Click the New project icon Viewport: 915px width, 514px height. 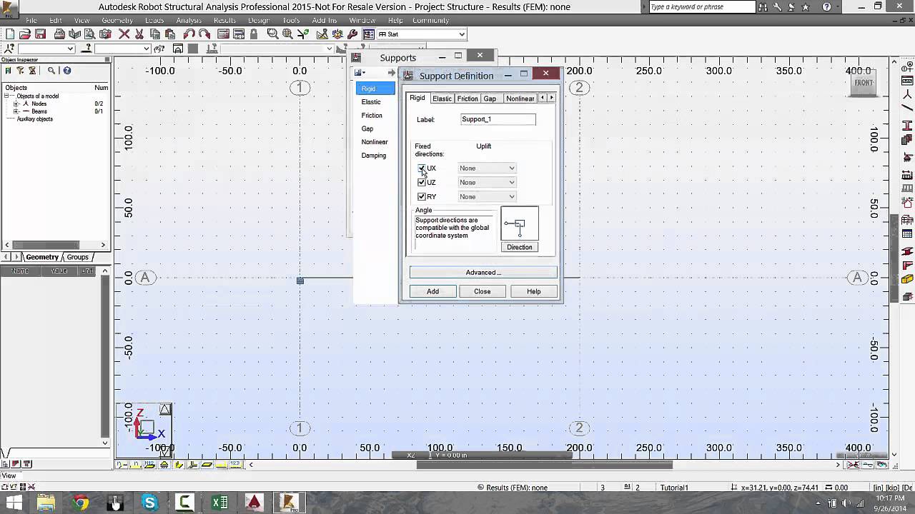click(x=10, y=34)
